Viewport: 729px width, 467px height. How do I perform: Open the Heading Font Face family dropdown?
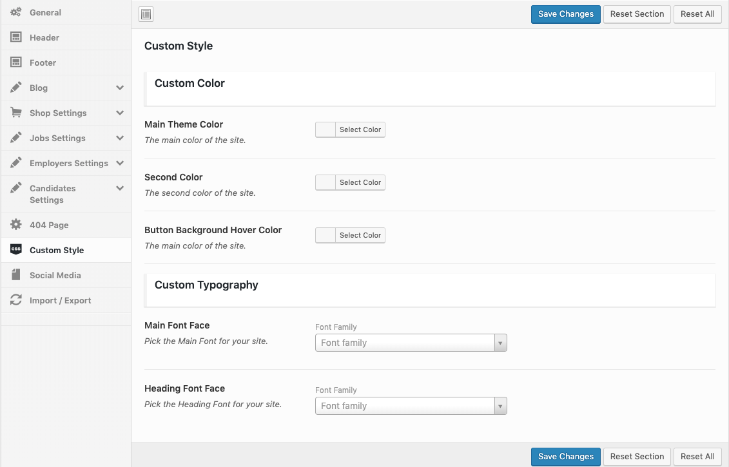coord(411,406)
